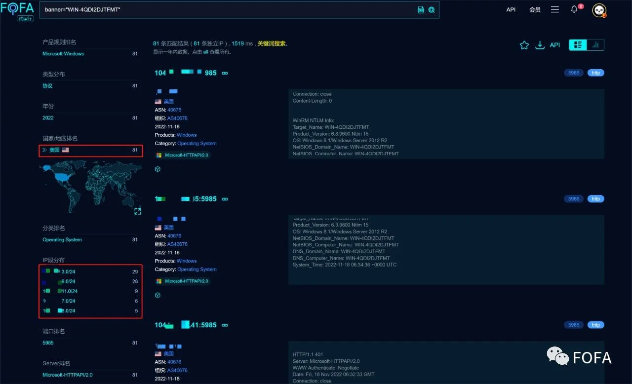Open the regex/syntax file icon in search bar

421,9
